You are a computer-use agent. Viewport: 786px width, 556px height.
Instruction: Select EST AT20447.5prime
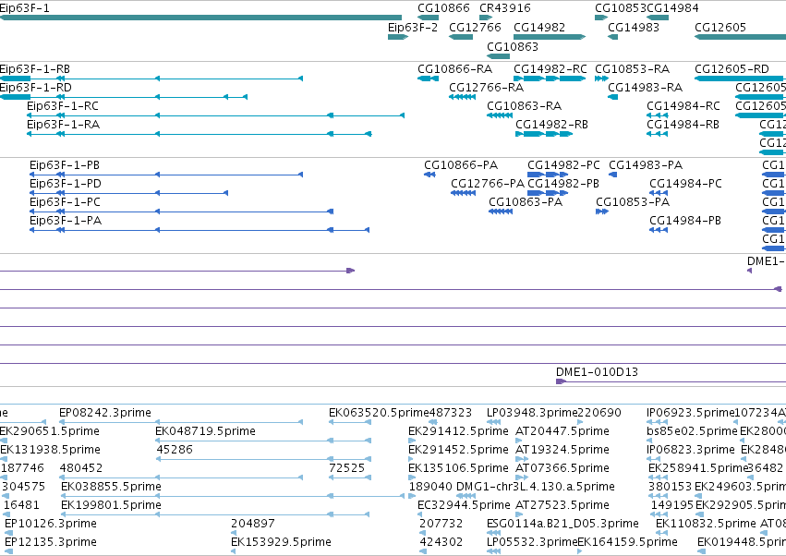pos(562,431)
